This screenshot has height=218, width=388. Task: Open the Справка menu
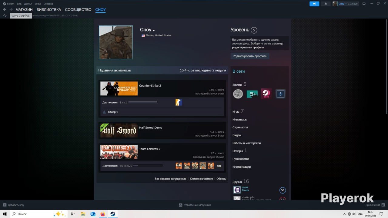tap(48, 4)
